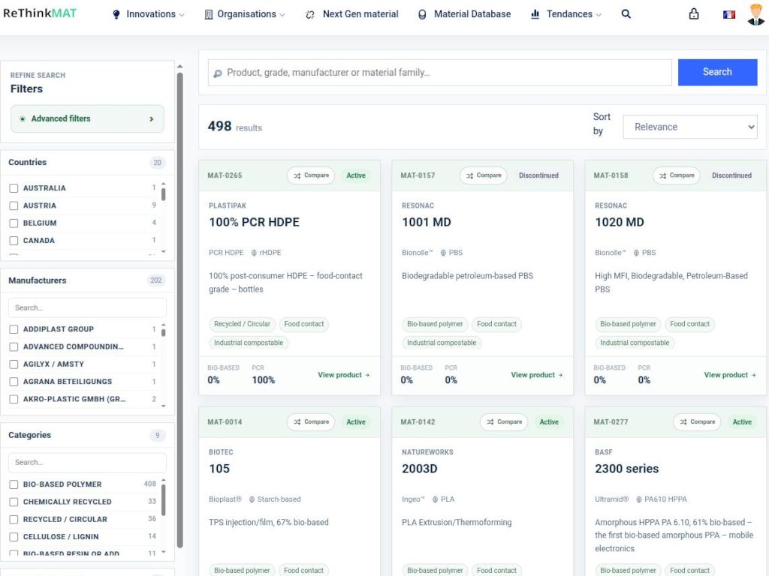Image resolution: width=769 pixels, height=576 pixels.
Task: Click the search magnifier icon in navbar
Action: [x=626, y=14]
